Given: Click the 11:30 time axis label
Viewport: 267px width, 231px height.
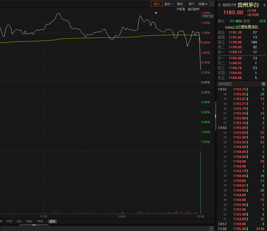Looking at the screenshot, I should pyautogui.click(x=43, y=216).
